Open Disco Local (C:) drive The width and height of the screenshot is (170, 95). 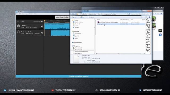[78, 48]
